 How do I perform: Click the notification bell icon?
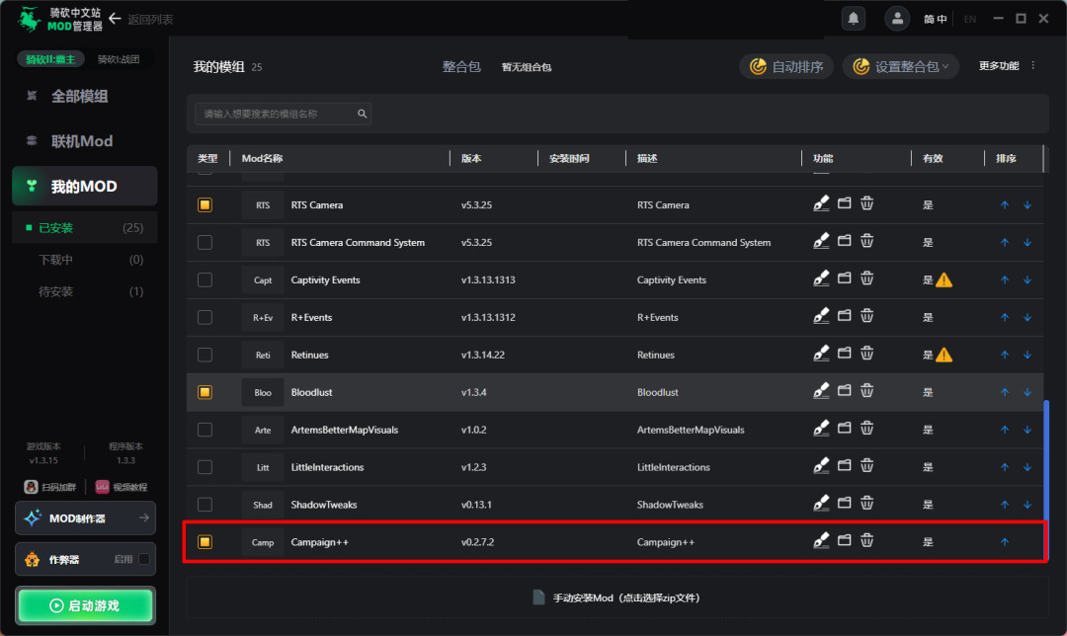click(x=853, y=18)
